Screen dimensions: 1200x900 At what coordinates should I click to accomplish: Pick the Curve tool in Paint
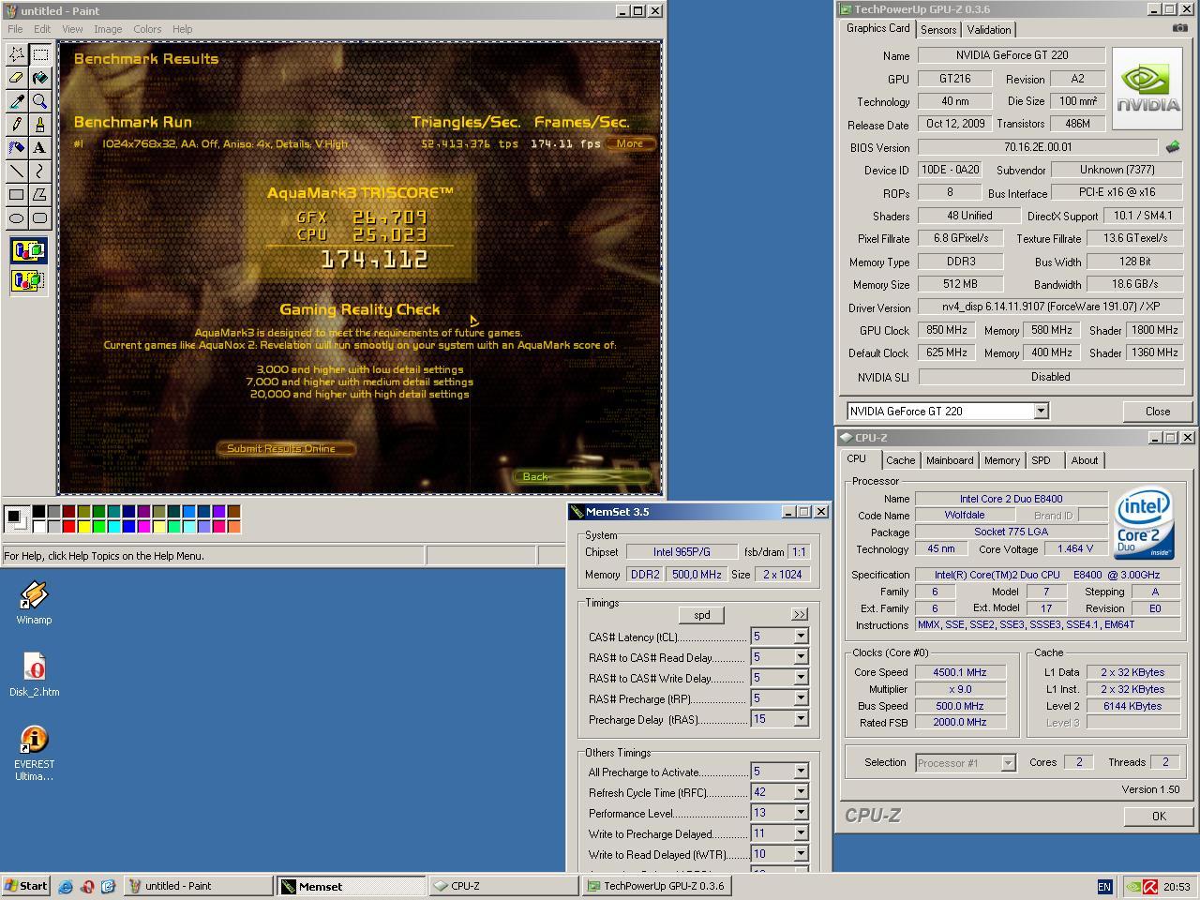click(x=40, y=172)
